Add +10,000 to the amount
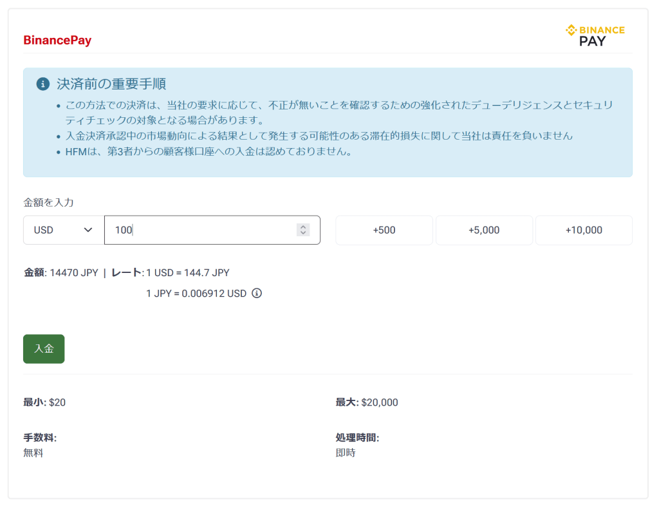 (584, 230)
